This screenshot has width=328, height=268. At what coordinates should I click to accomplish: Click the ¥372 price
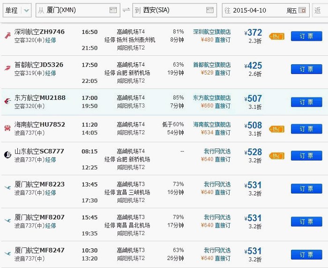(253, 33)
